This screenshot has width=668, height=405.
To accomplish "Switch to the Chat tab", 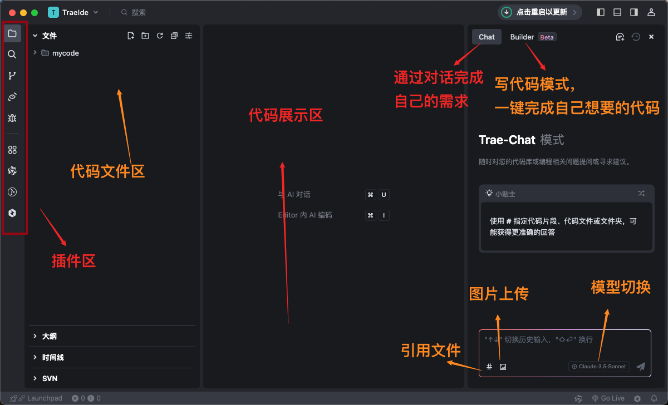I will pyautogui.click(x=487, y=37).
